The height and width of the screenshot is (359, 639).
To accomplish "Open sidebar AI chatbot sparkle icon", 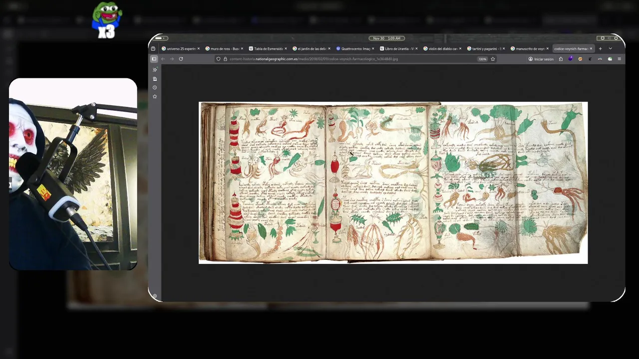I will [x=155, y=70].
